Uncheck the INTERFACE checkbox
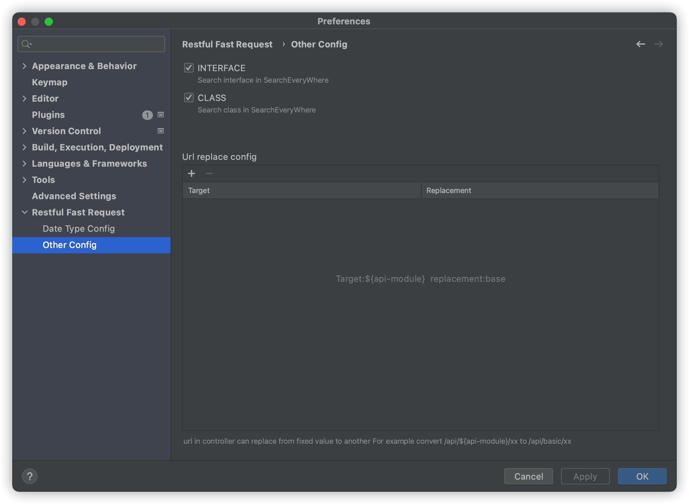689x504 pixels. (189, 68)
